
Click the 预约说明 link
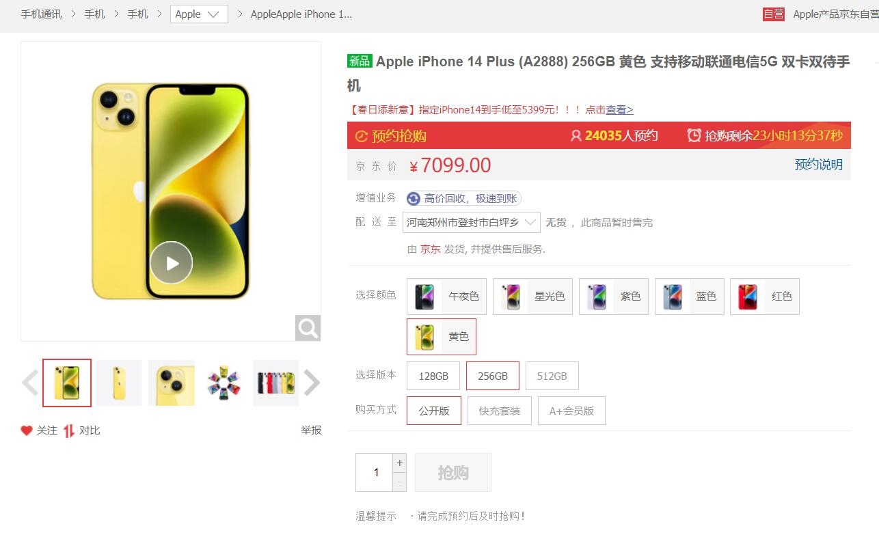pos(818,165)
